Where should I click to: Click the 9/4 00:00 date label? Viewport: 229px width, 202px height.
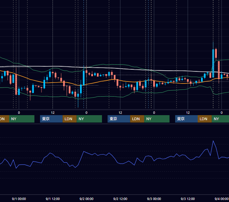tap(221, 199)
